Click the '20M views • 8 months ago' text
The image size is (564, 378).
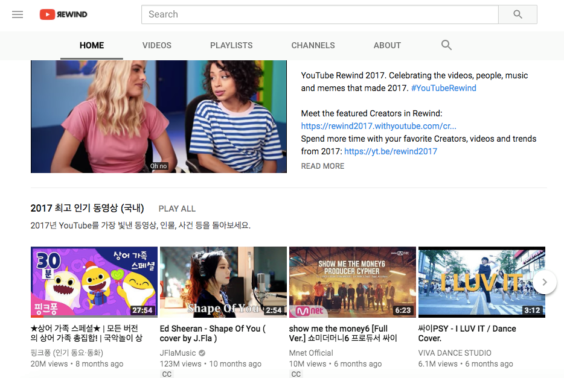coord(77,364)
